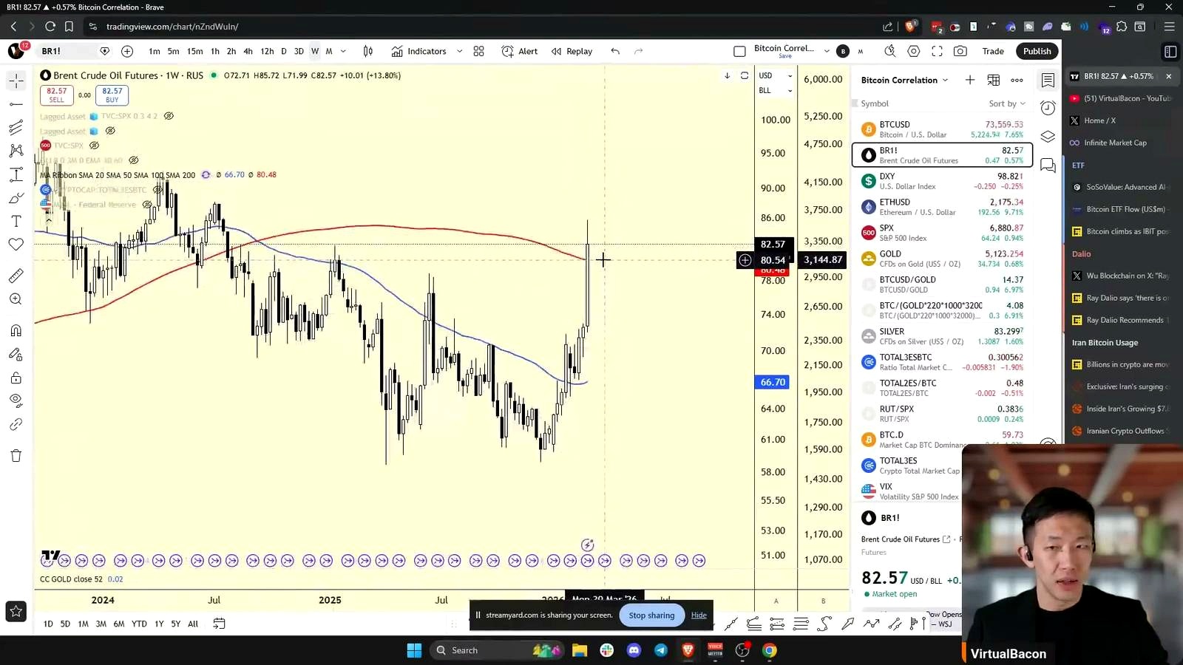Select the D daily timeframe
Image resolution: width=1183 pixels, height=665 pixels.
pyautogui.click(x=283, y=51)
